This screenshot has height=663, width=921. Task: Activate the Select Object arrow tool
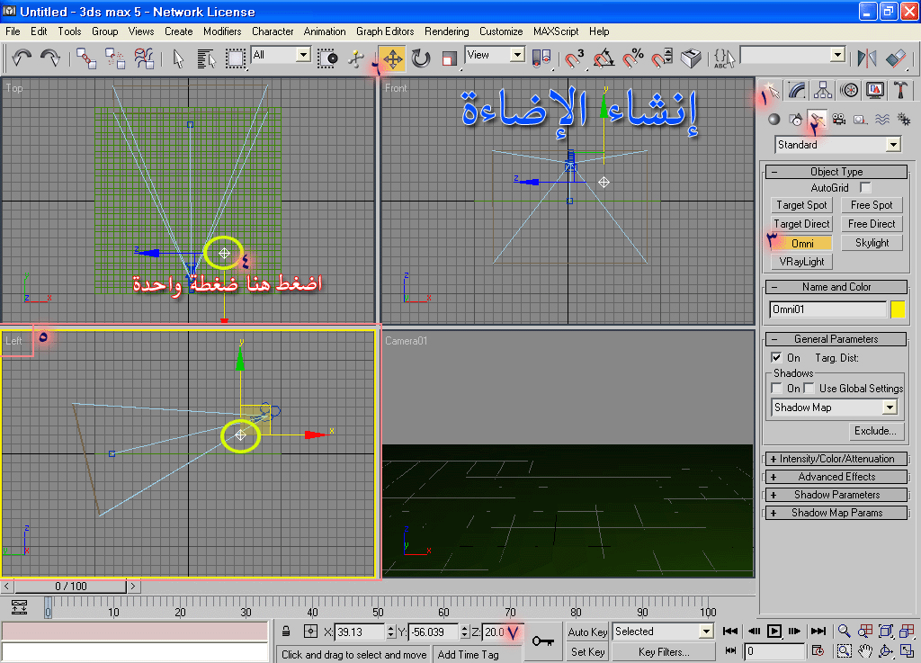(179, 58)
